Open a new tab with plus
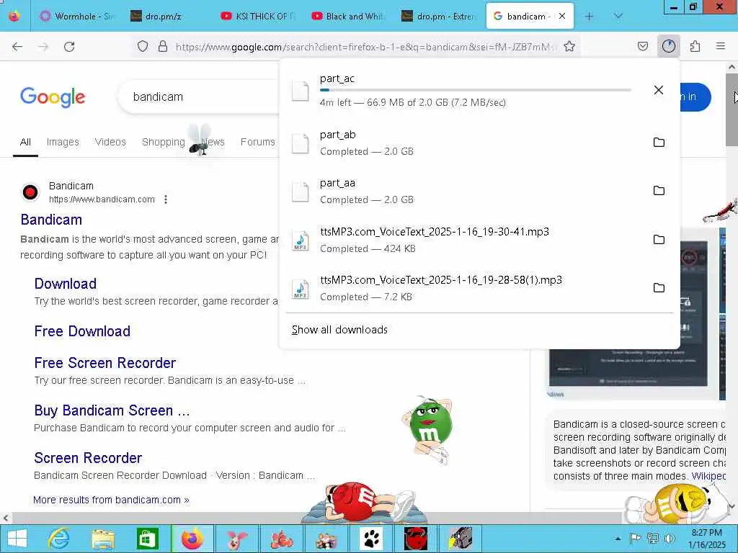This screenshot has height=553, width=738. click(x=589, y=17)
